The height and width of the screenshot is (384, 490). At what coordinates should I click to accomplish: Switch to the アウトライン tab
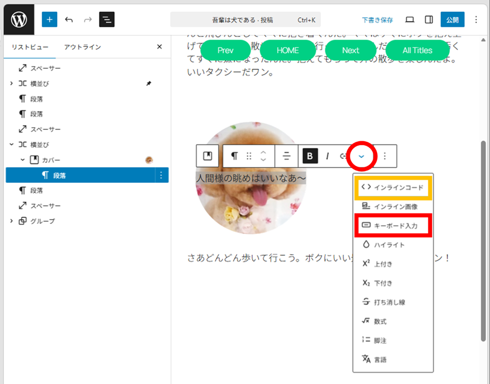82,47
